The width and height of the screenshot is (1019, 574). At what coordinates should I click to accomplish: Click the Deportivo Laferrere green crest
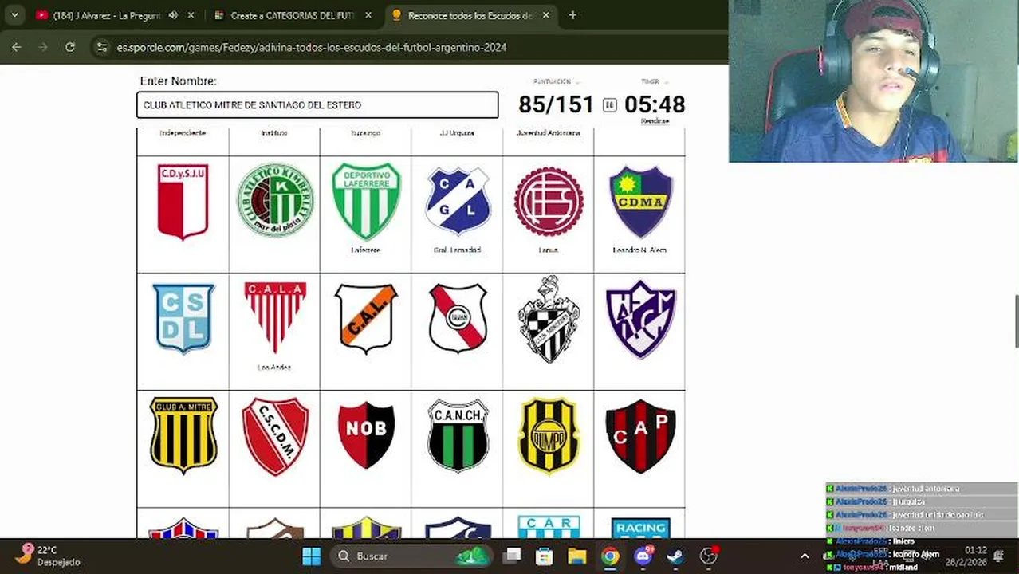pos(366,201)
